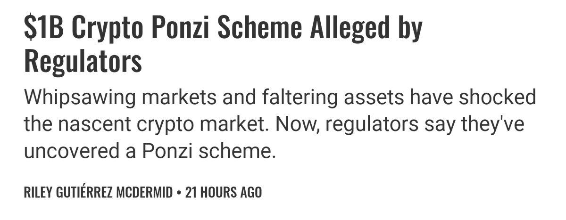Image resolution: width=566 pixels, height=220 pixels.
Task: Click the word Crypto in headline
Action: pyautogui.click(x=109, y=28)
